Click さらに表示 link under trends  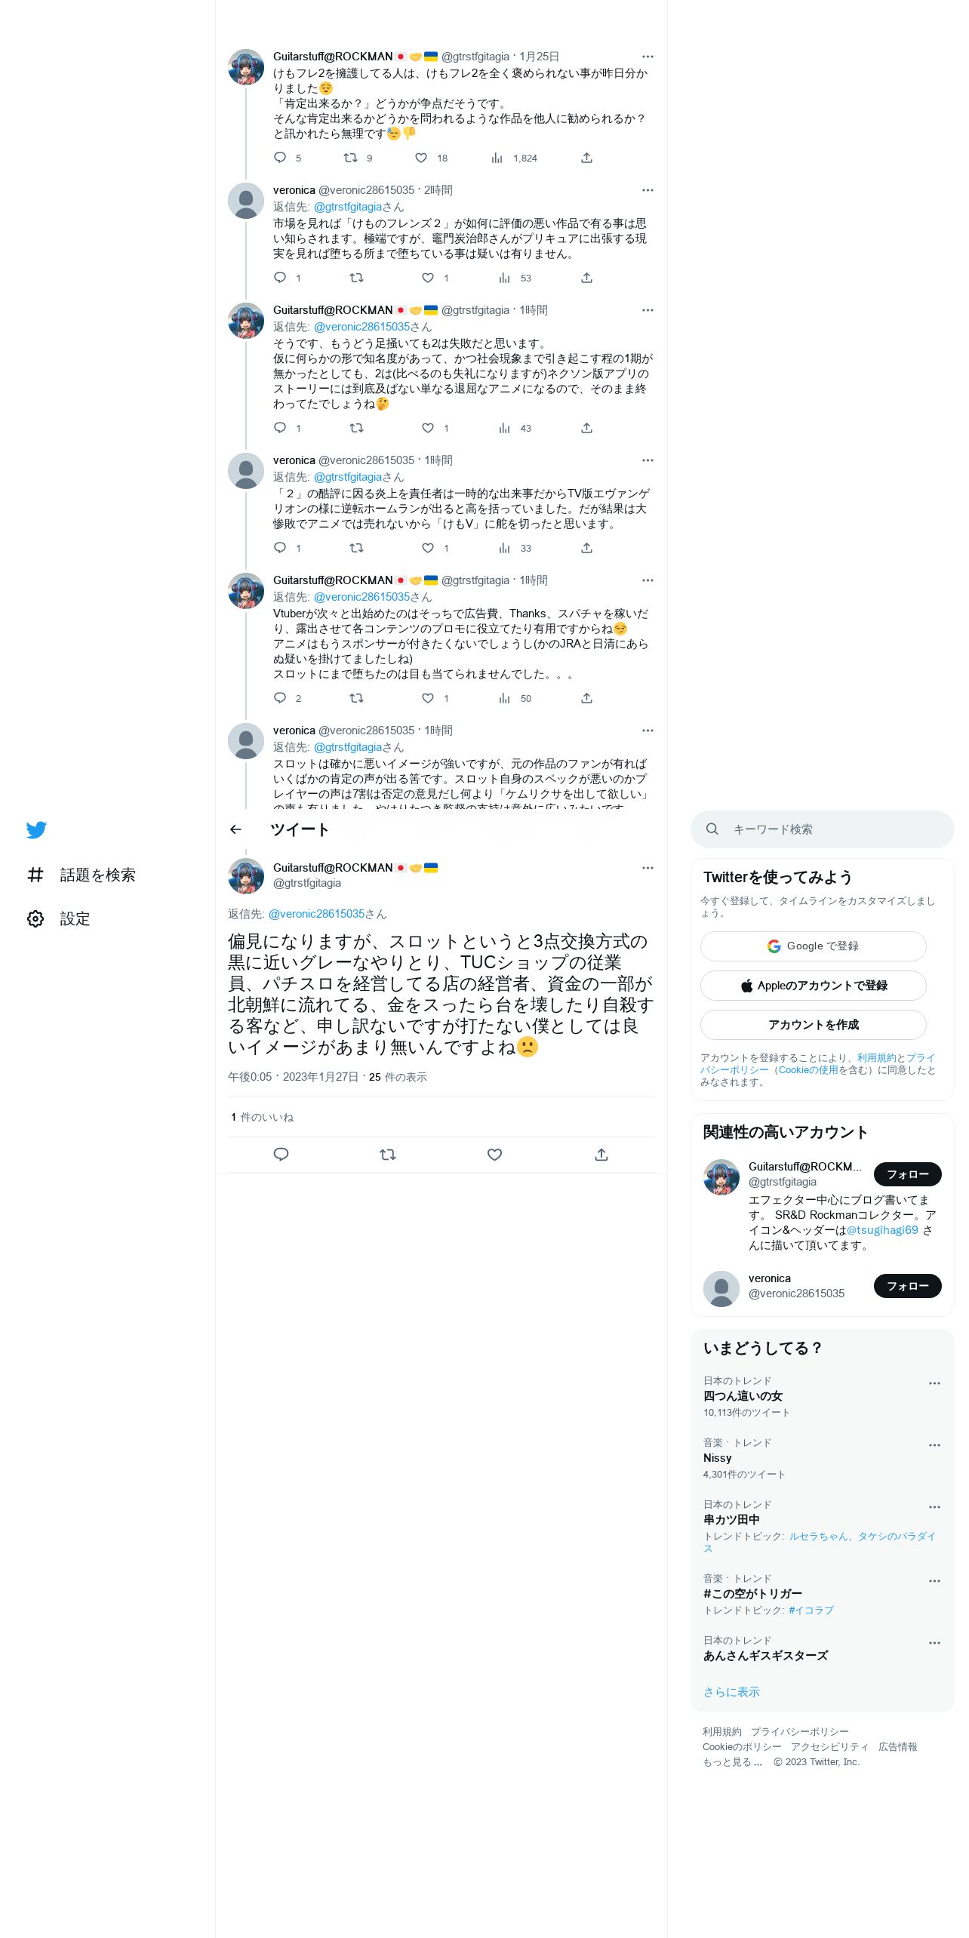coord(731,1692)
